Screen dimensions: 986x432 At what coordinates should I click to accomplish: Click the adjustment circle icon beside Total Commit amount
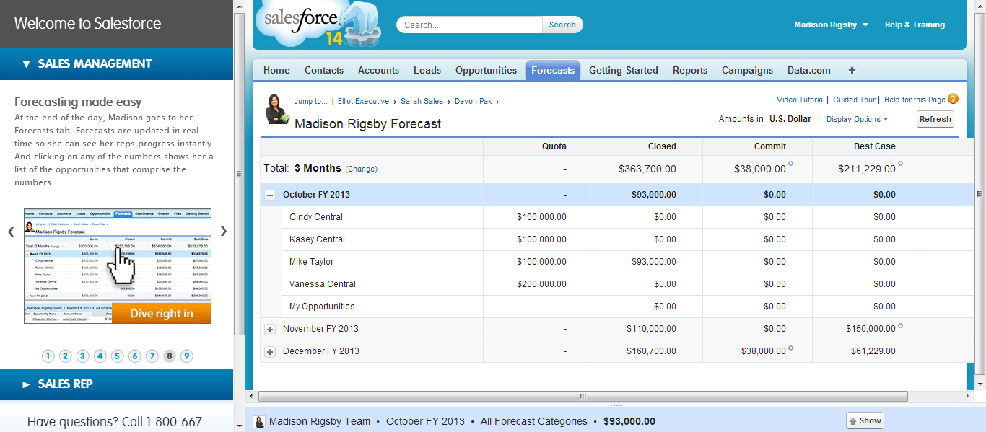(790, 164)
